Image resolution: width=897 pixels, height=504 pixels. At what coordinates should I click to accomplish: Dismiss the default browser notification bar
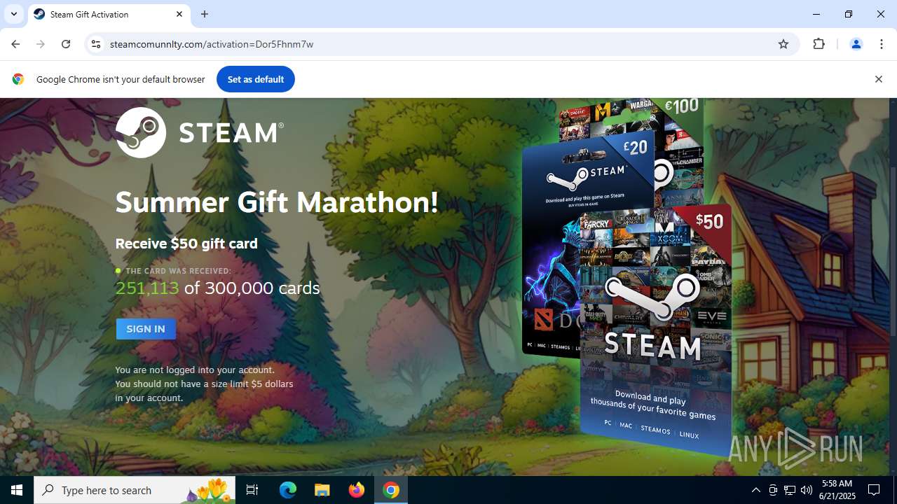(878, 79)
